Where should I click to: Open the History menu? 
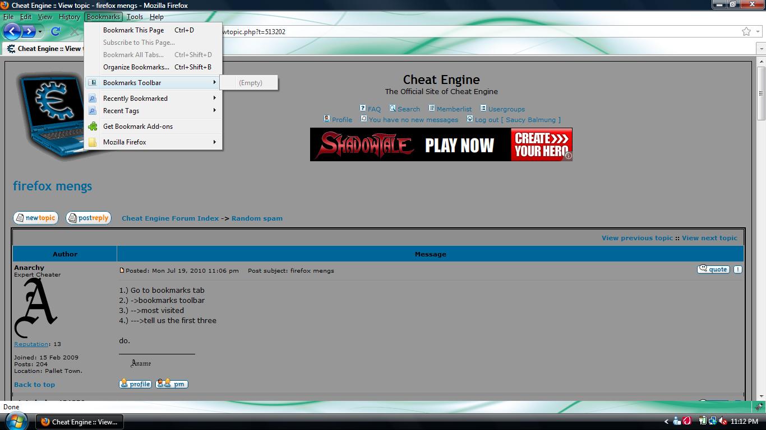click(x=70, y=17)
